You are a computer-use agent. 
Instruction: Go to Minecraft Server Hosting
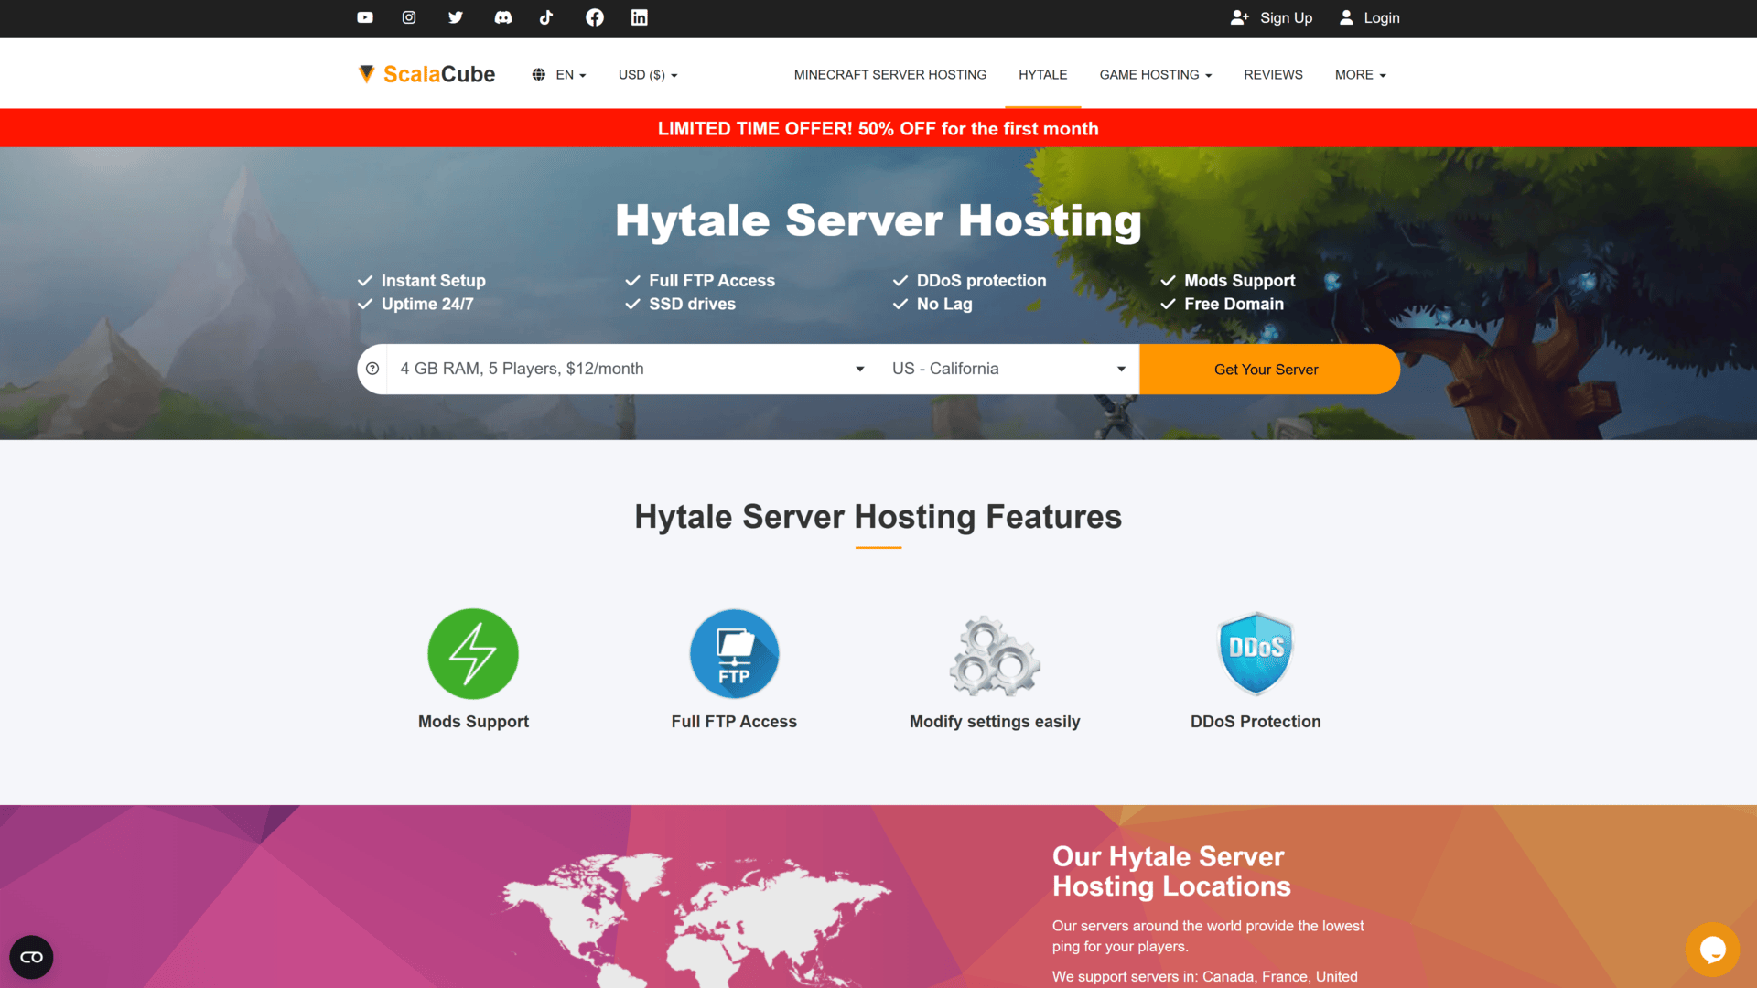(x=890, y=75)
